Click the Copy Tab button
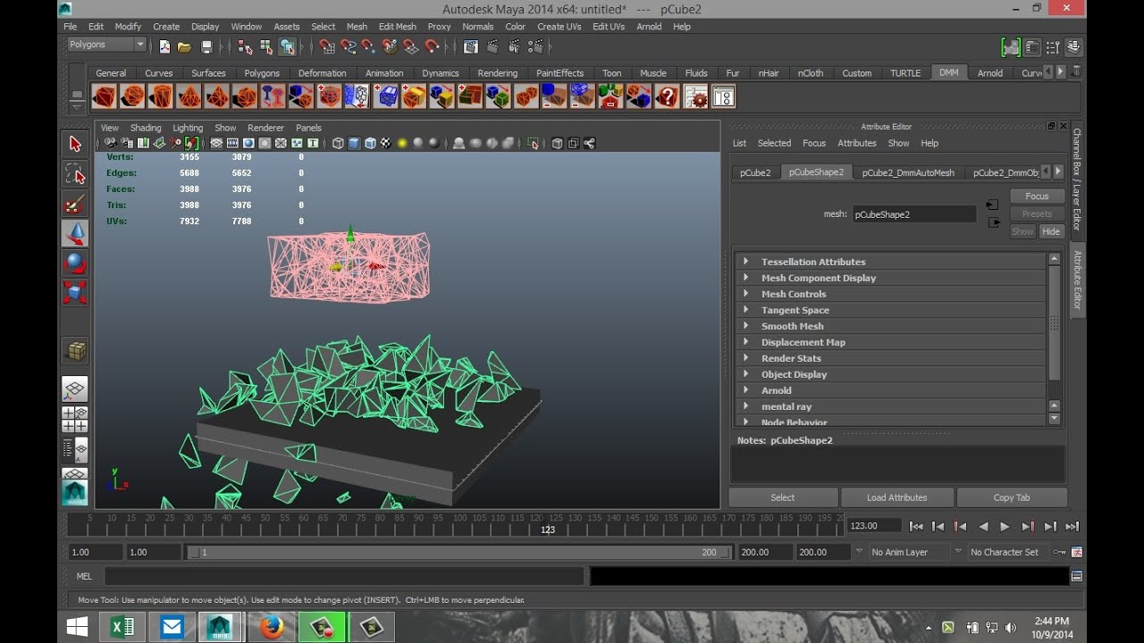1144x643 pixels. [1012, 497]
